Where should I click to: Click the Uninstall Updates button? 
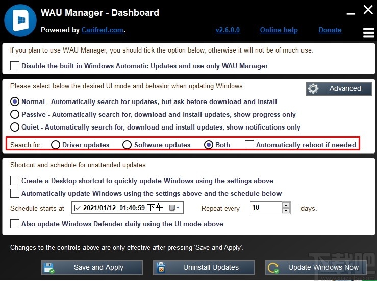coord(204,268)
